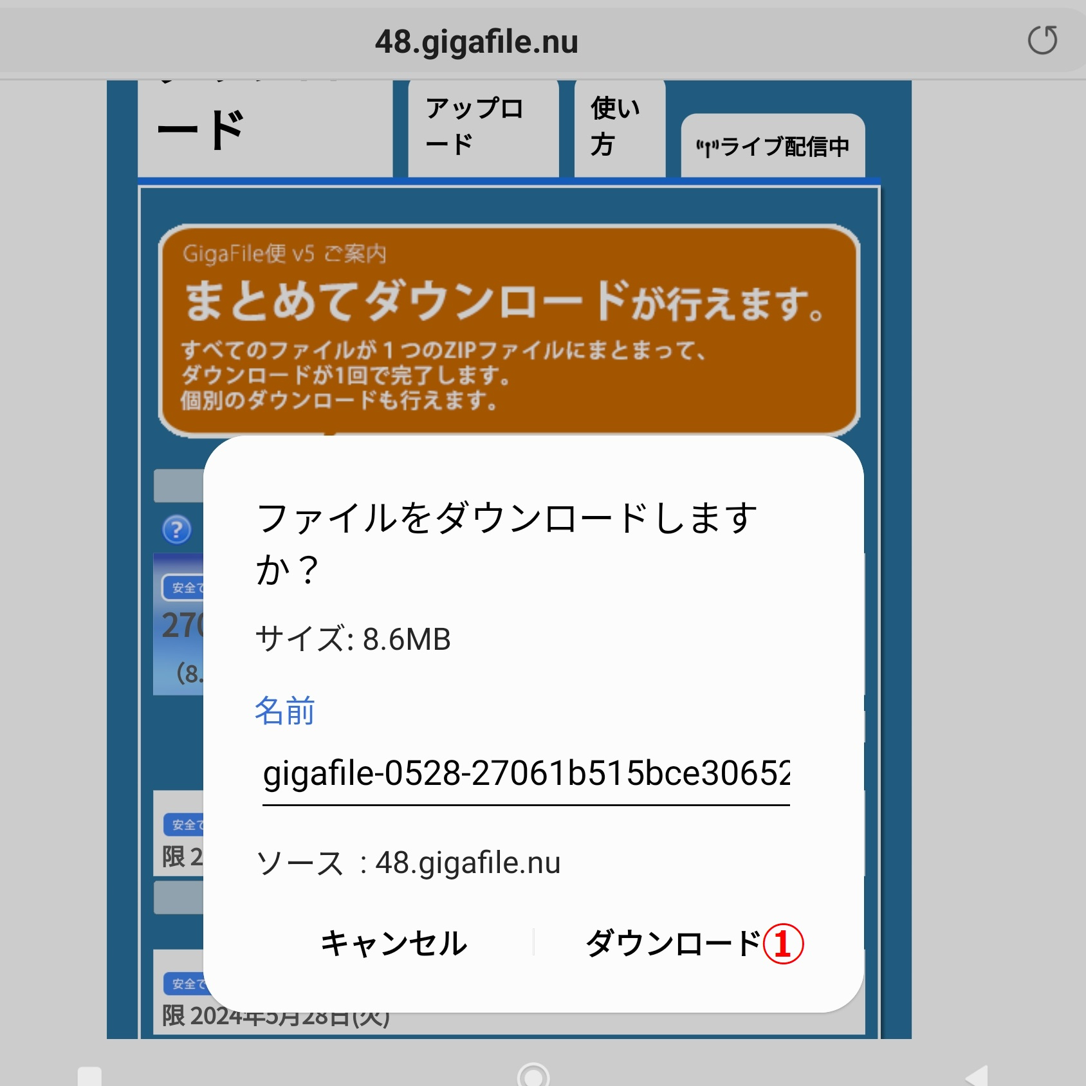This screenshot has width=1086, height=1086.
Task: Open the blue question mark help icon
Action: click(177, 530)
